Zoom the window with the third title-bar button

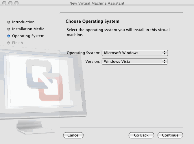(x=16, y=3)
